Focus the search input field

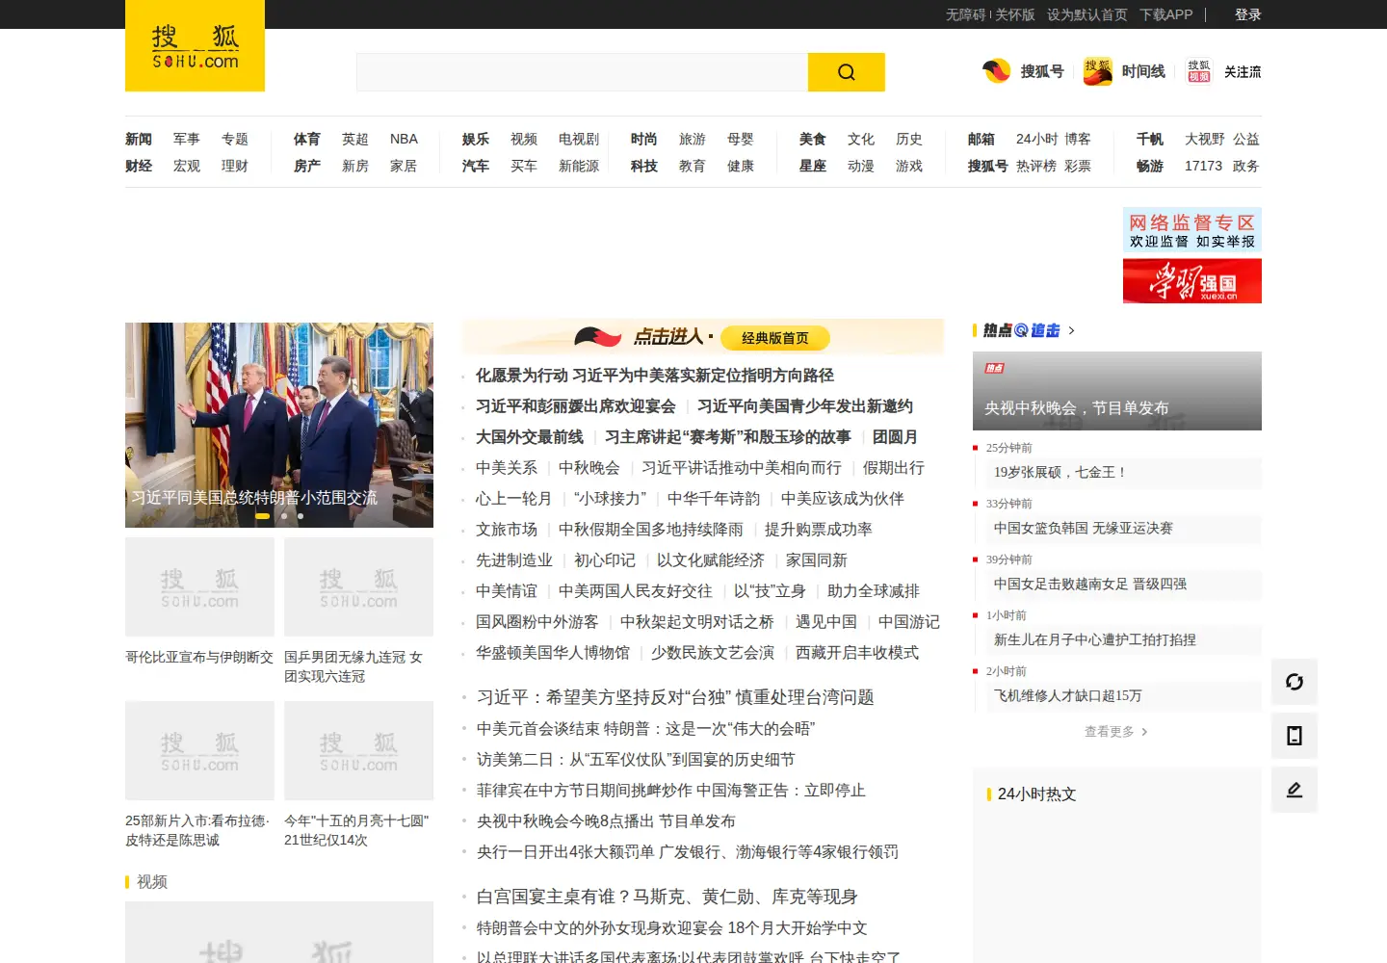pos(582,72)
